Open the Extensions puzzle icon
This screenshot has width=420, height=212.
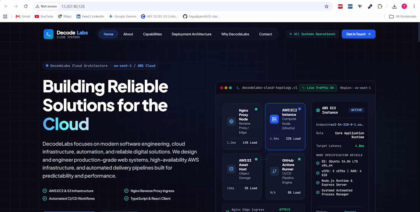[x=380, y=6]
